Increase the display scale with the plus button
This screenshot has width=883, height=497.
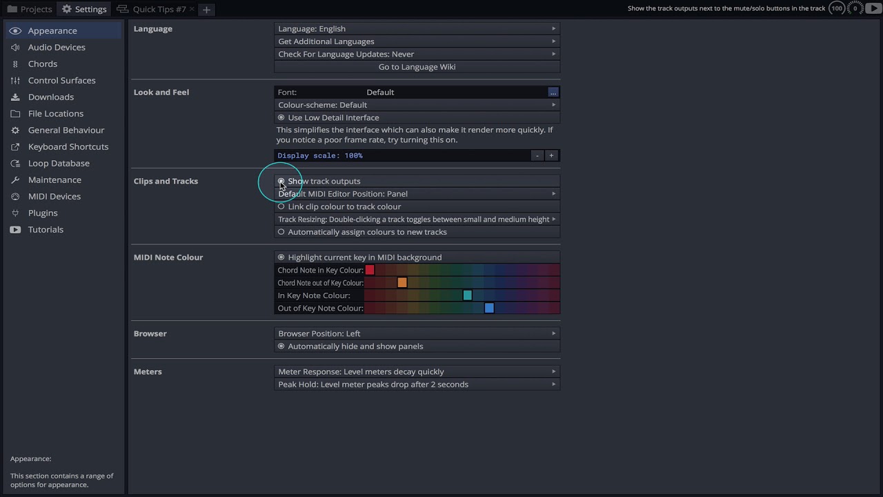[550, 155]
